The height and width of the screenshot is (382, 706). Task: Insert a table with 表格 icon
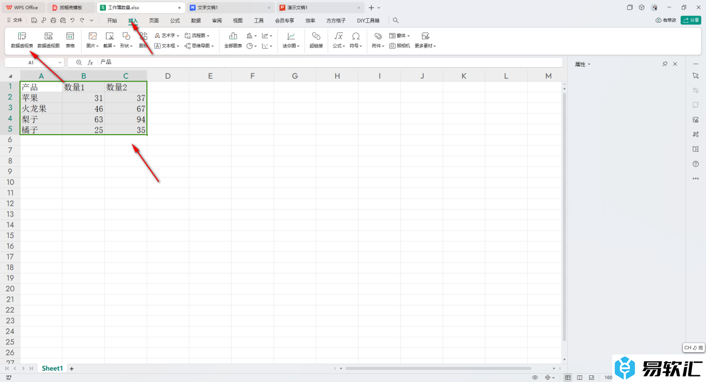pyautogui.click(x=70, y=40)
